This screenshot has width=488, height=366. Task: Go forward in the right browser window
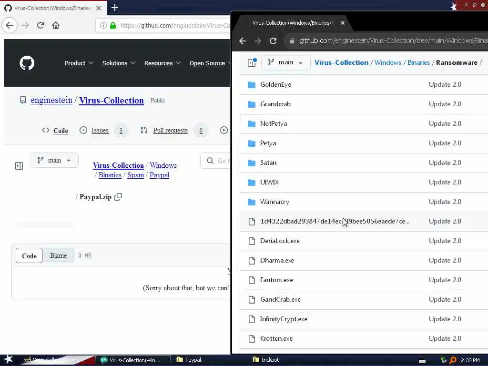(x=257, y=41)
